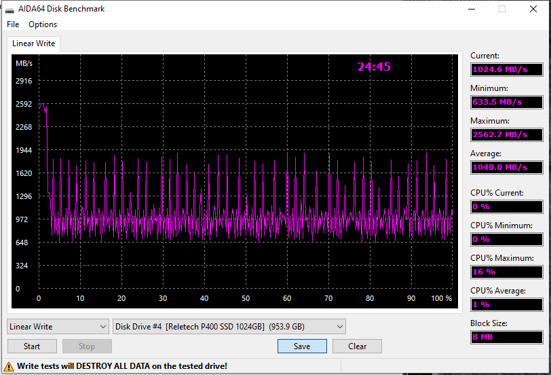Click the CPU% Minimum value field

point(507,239)
